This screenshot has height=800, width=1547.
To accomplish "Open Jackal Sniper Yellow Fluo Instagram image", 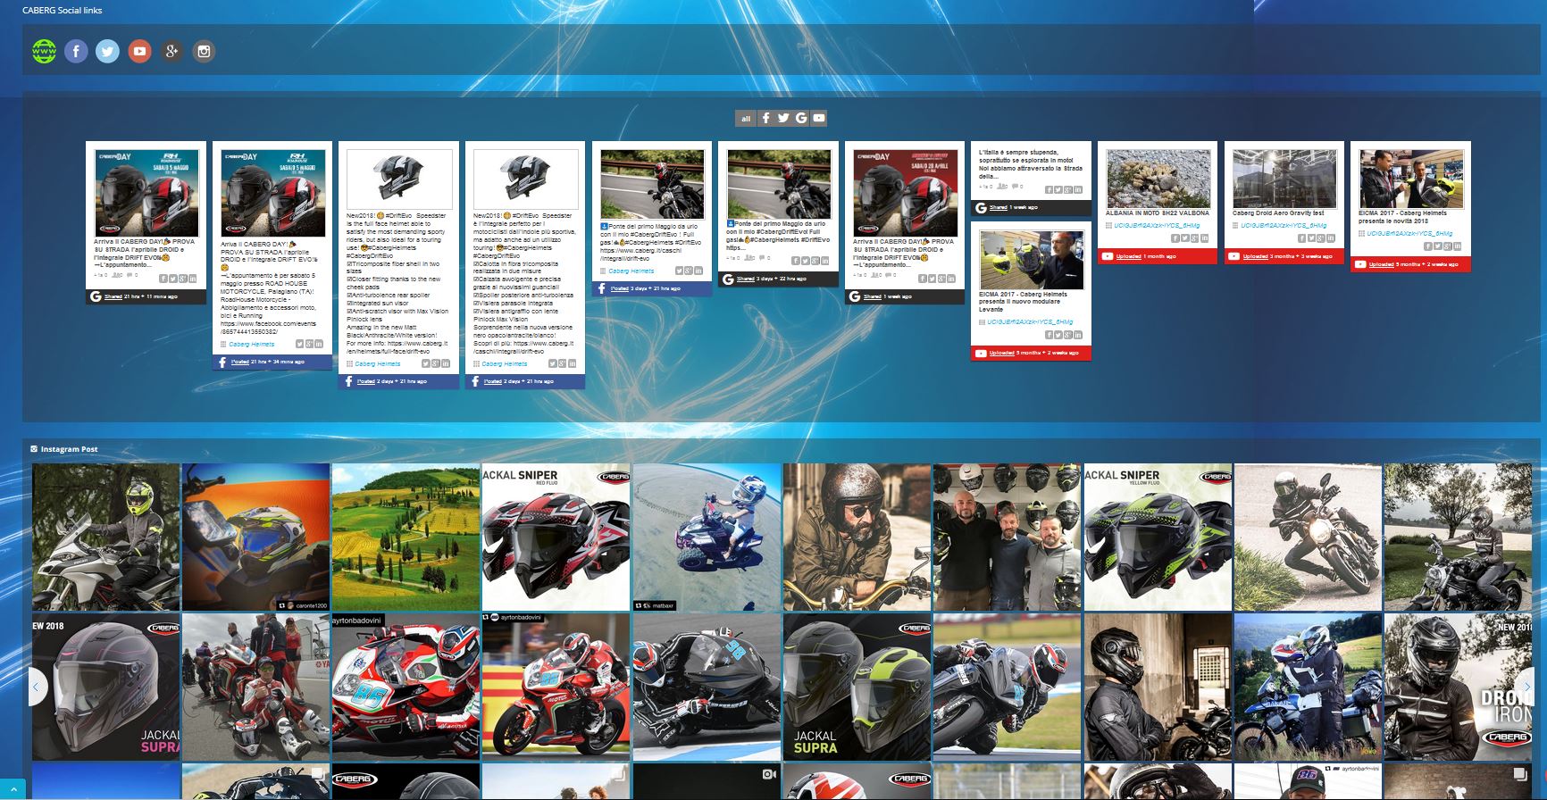I will (1158, 537).
